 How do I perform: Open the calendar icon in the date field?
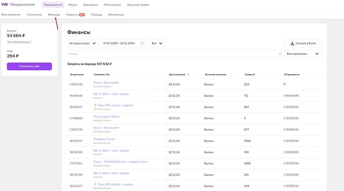point(142,43)
